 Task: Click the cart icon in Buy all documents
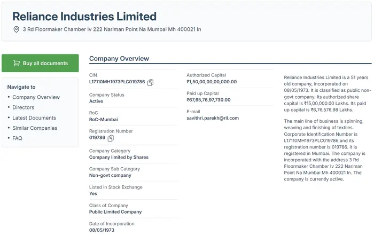[x=17, y=63]
